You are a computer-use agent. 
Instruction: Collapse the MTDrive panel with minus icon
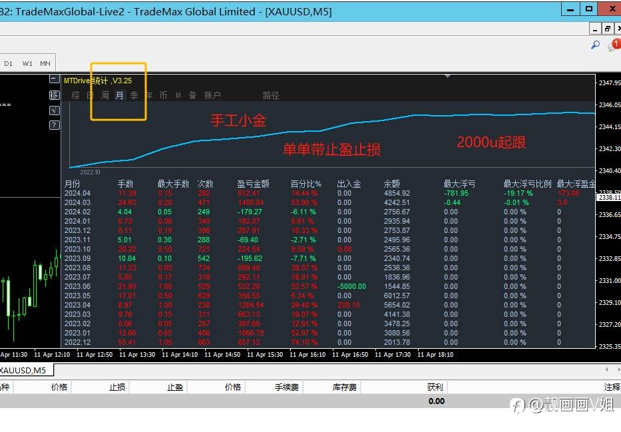pyautogui.click(x=55, y=79)
